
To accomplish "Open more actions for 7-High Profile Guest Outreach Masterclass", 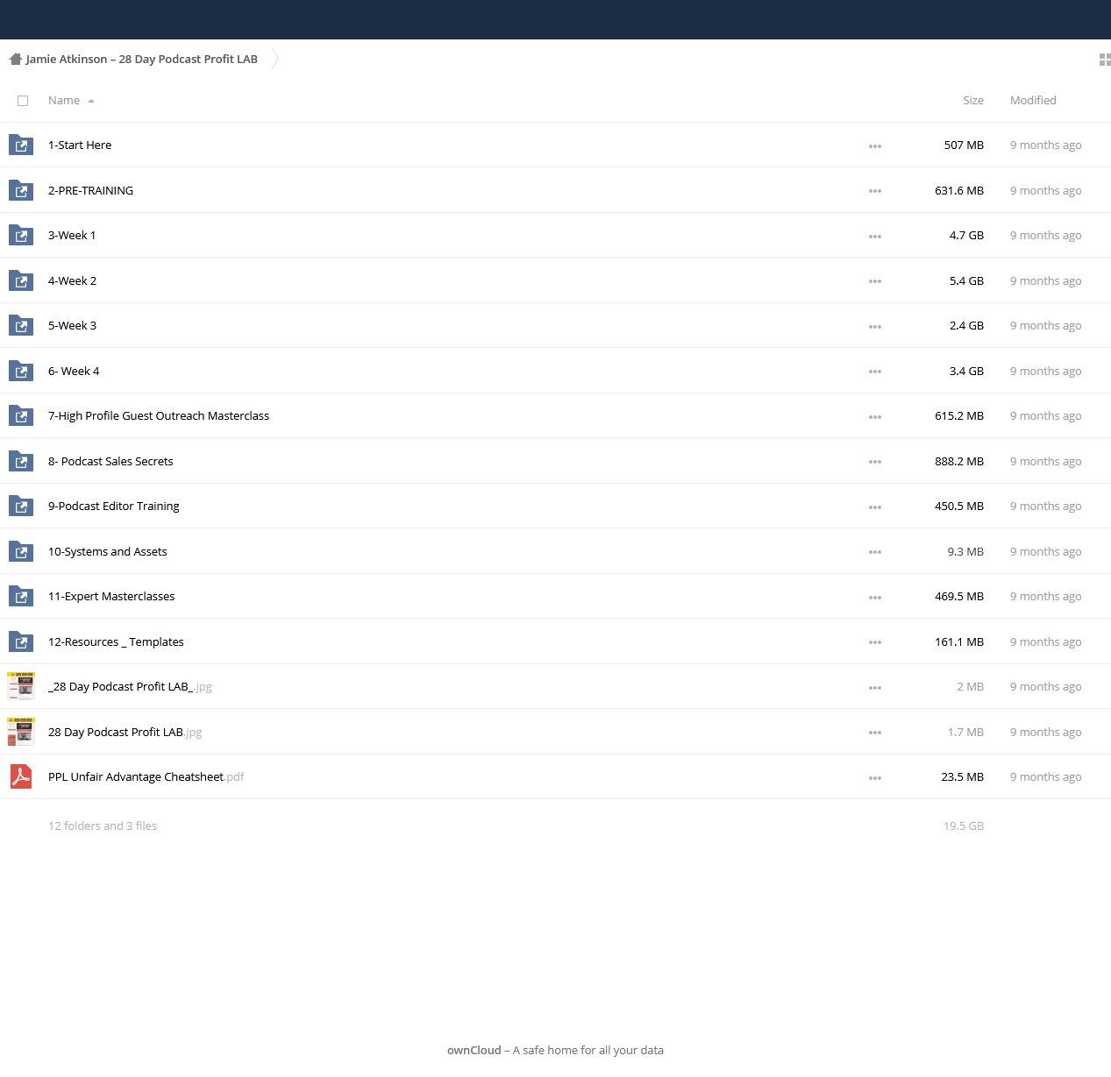I will point(875,417).
